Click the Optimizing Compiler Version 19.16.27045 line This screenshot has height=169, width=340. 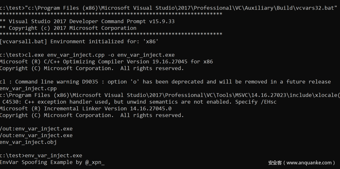coord(106,61)
